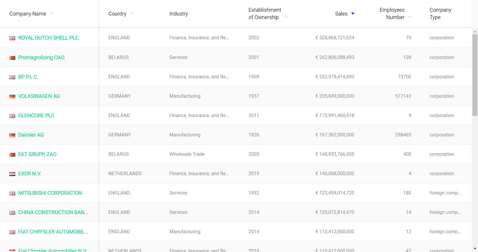
Task: Click the Industry column header
Action: click(x=179, y=14)
